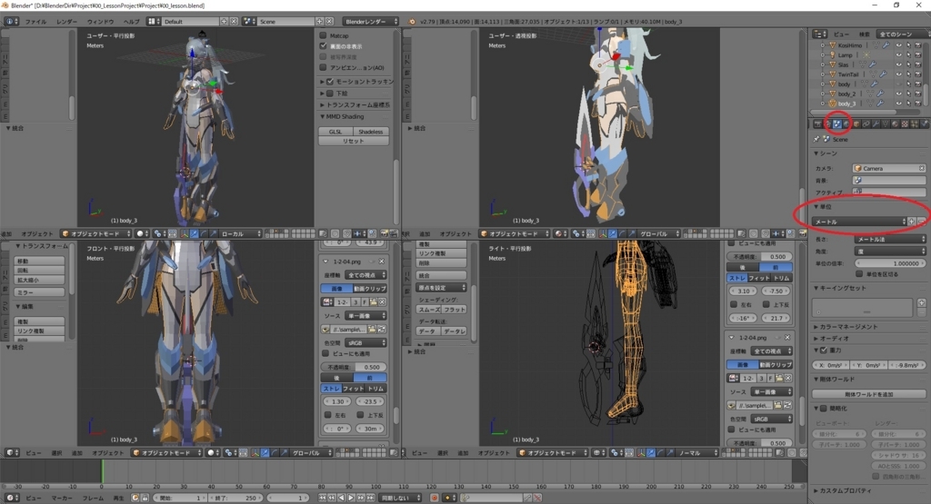The width and height of the screenshot is (931, 504).
Task: Open the Render properties tab icon
Action: pos(817,124)
